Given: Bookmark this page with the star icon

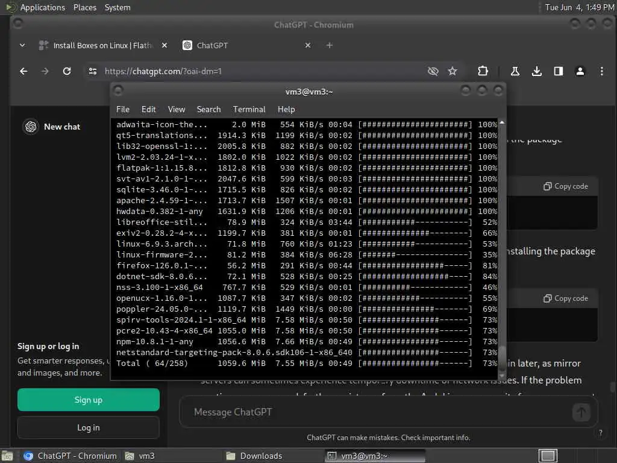Looking at the screenshot, I should pyautogui.click(x=453, y=71).
